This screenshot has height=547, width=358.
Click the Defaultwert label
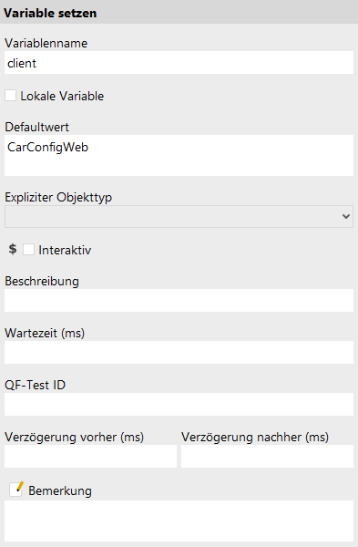click(x=37, y=127)
